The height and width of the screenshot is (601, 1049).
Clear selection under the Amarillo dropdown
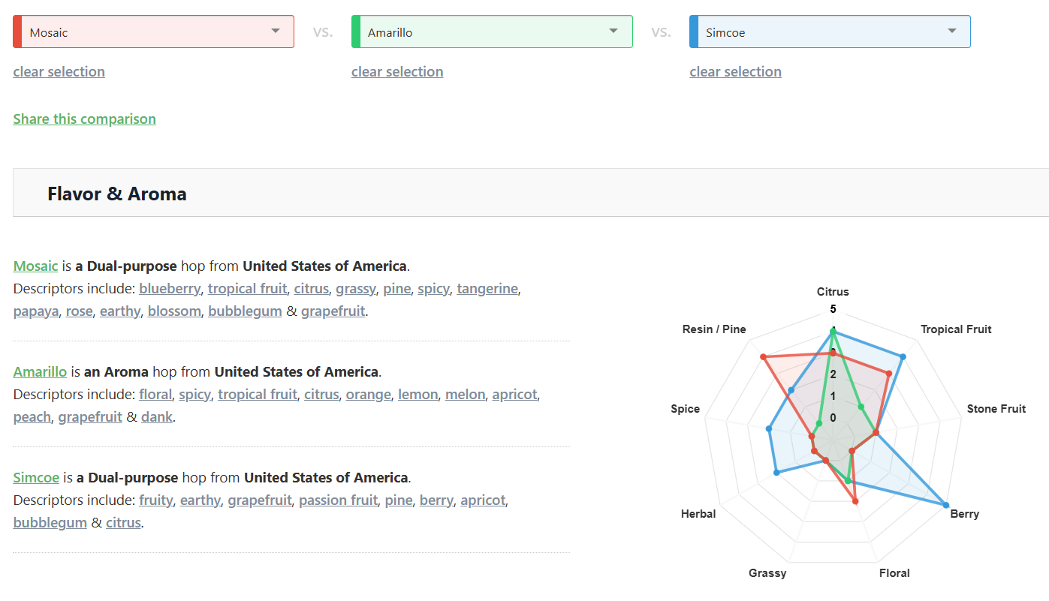[x=397, y=72]
